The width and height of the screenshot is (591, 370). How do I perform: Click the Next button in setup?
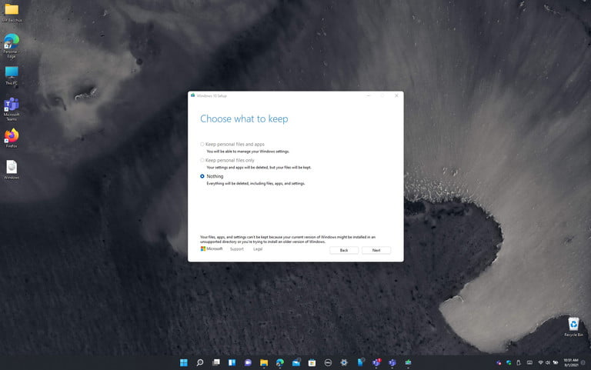376,250
